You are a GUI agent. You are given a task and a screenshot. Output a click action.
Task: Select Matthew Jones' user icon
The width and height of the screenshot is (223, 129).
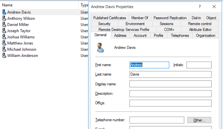click(4, 43)
